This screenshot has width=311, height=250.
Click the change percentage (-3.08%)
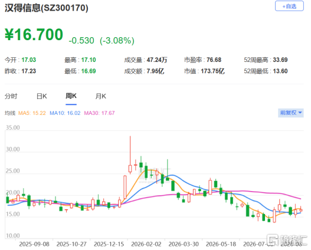[x=117, y=41]
